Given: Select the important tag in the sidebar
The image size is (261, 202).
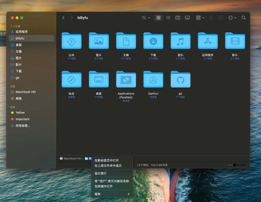Looking at the screenshot, I should pos(22,119).
